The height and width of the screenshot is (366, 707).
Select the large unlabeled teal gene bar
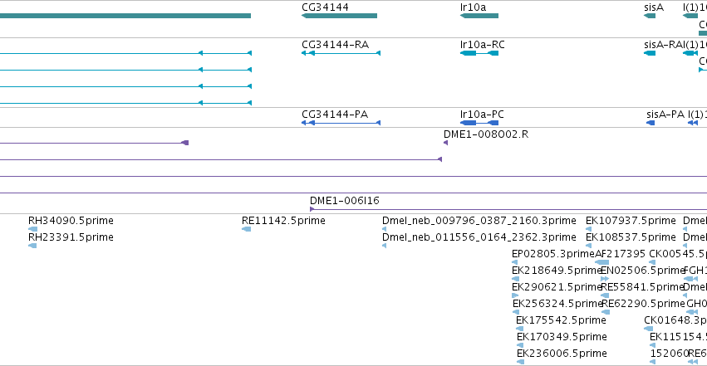click(x=125, y=16)
